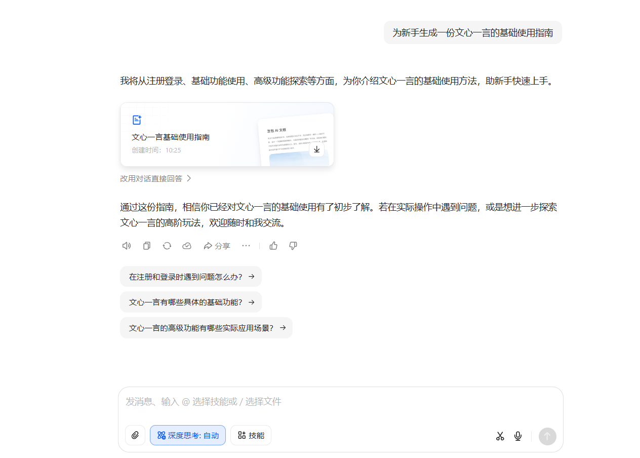Screen dimensions: 640x458
Task: Download the 文心一言基础使用指南 document
Action: coord(316,149)
